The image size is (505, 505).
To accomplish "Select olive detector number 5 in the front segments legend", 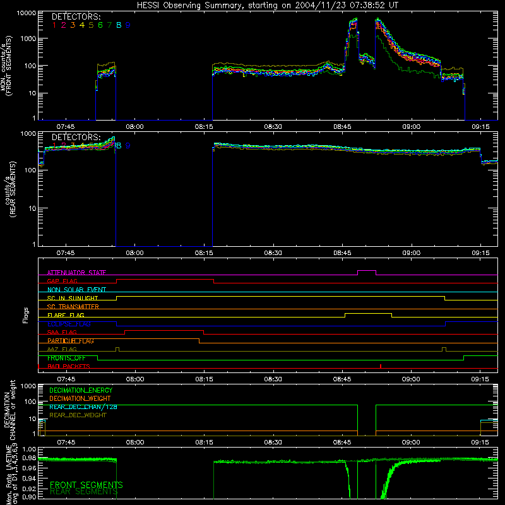I will point(91,25).
